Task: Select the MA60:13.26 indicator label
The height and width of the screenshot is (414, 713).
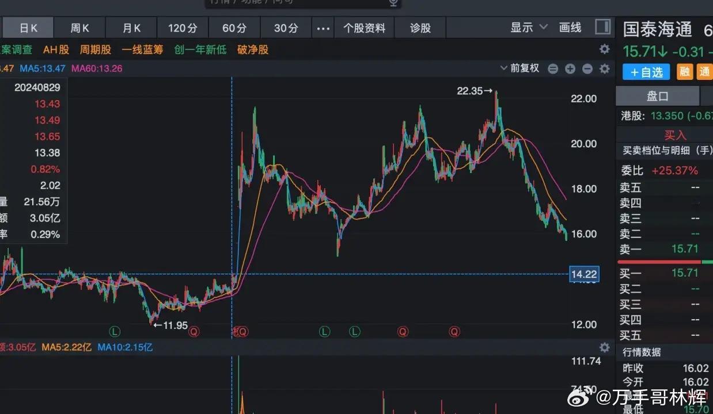Action: pos(97,69)
